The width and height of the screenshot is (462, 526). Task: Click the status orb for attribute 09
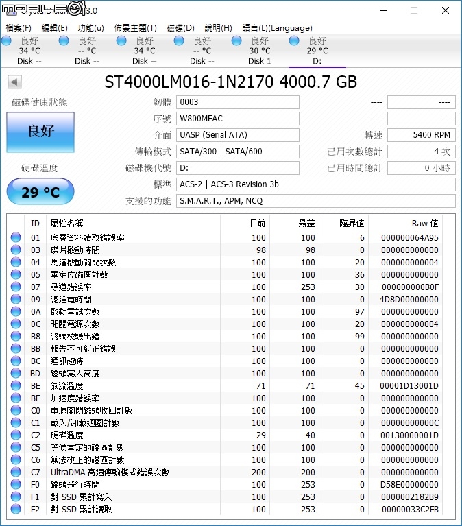click(16, 299)
